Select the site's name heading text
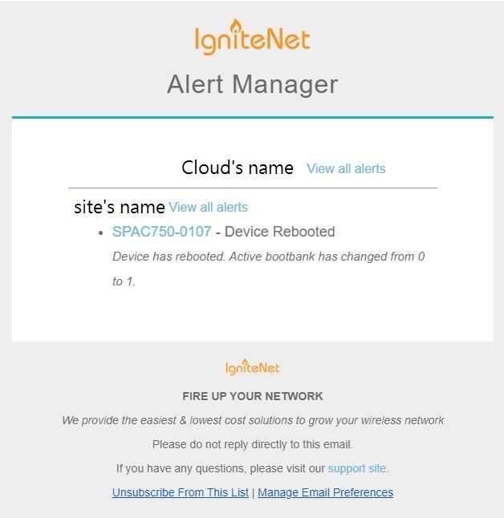The image size is (504, 518). [x=120, y=208]
